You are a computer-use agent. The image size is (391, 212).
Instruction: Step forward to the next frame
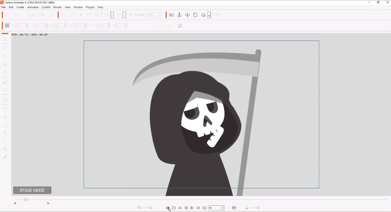tap(192, 208)
